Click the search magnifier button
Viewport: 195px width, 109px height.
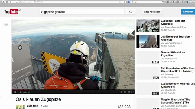(130, 12)
